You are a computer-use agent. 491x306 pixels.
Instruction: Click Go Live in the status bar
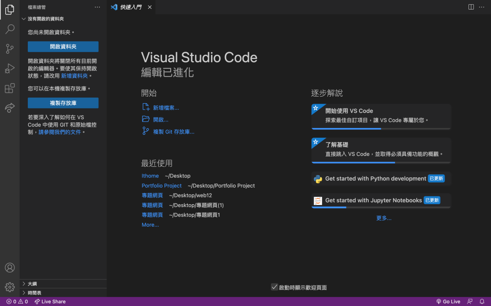click(448, 301)
